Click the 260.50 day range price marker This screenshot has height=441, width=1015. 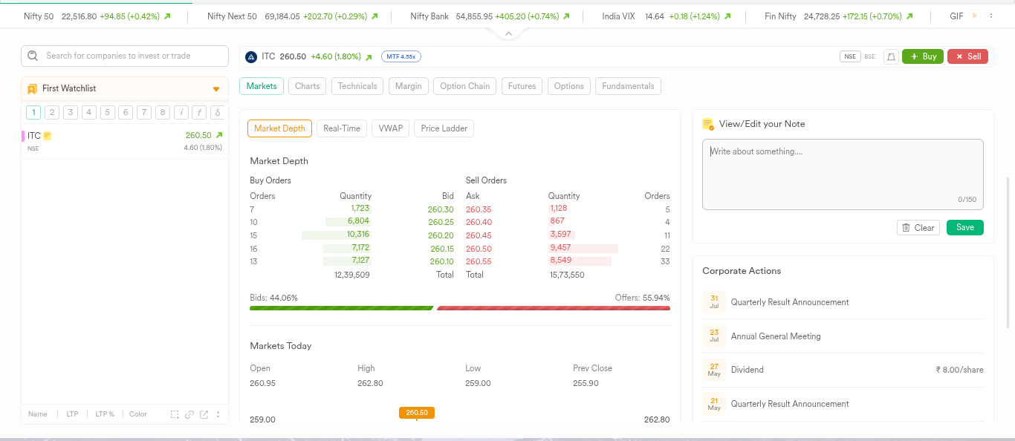point(417,413)
